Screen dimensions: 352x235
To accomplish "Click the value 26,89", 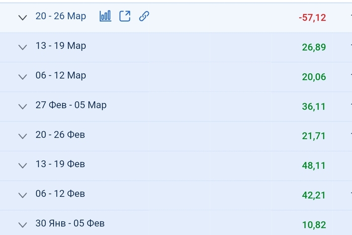I will click(x=314, y=47).
